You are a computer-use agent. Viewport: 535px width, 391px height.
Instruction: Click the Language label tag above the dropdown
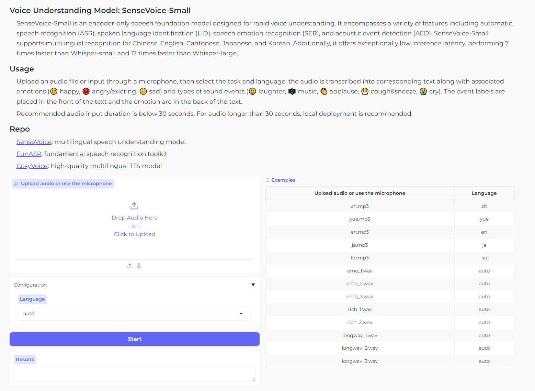click(32, 299)
